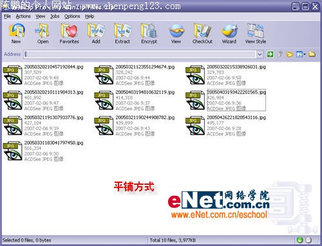Screen dimensions: 322x246
Task: Select file icon of 20050331183041797450.jpg
Action: coord(13,151)
